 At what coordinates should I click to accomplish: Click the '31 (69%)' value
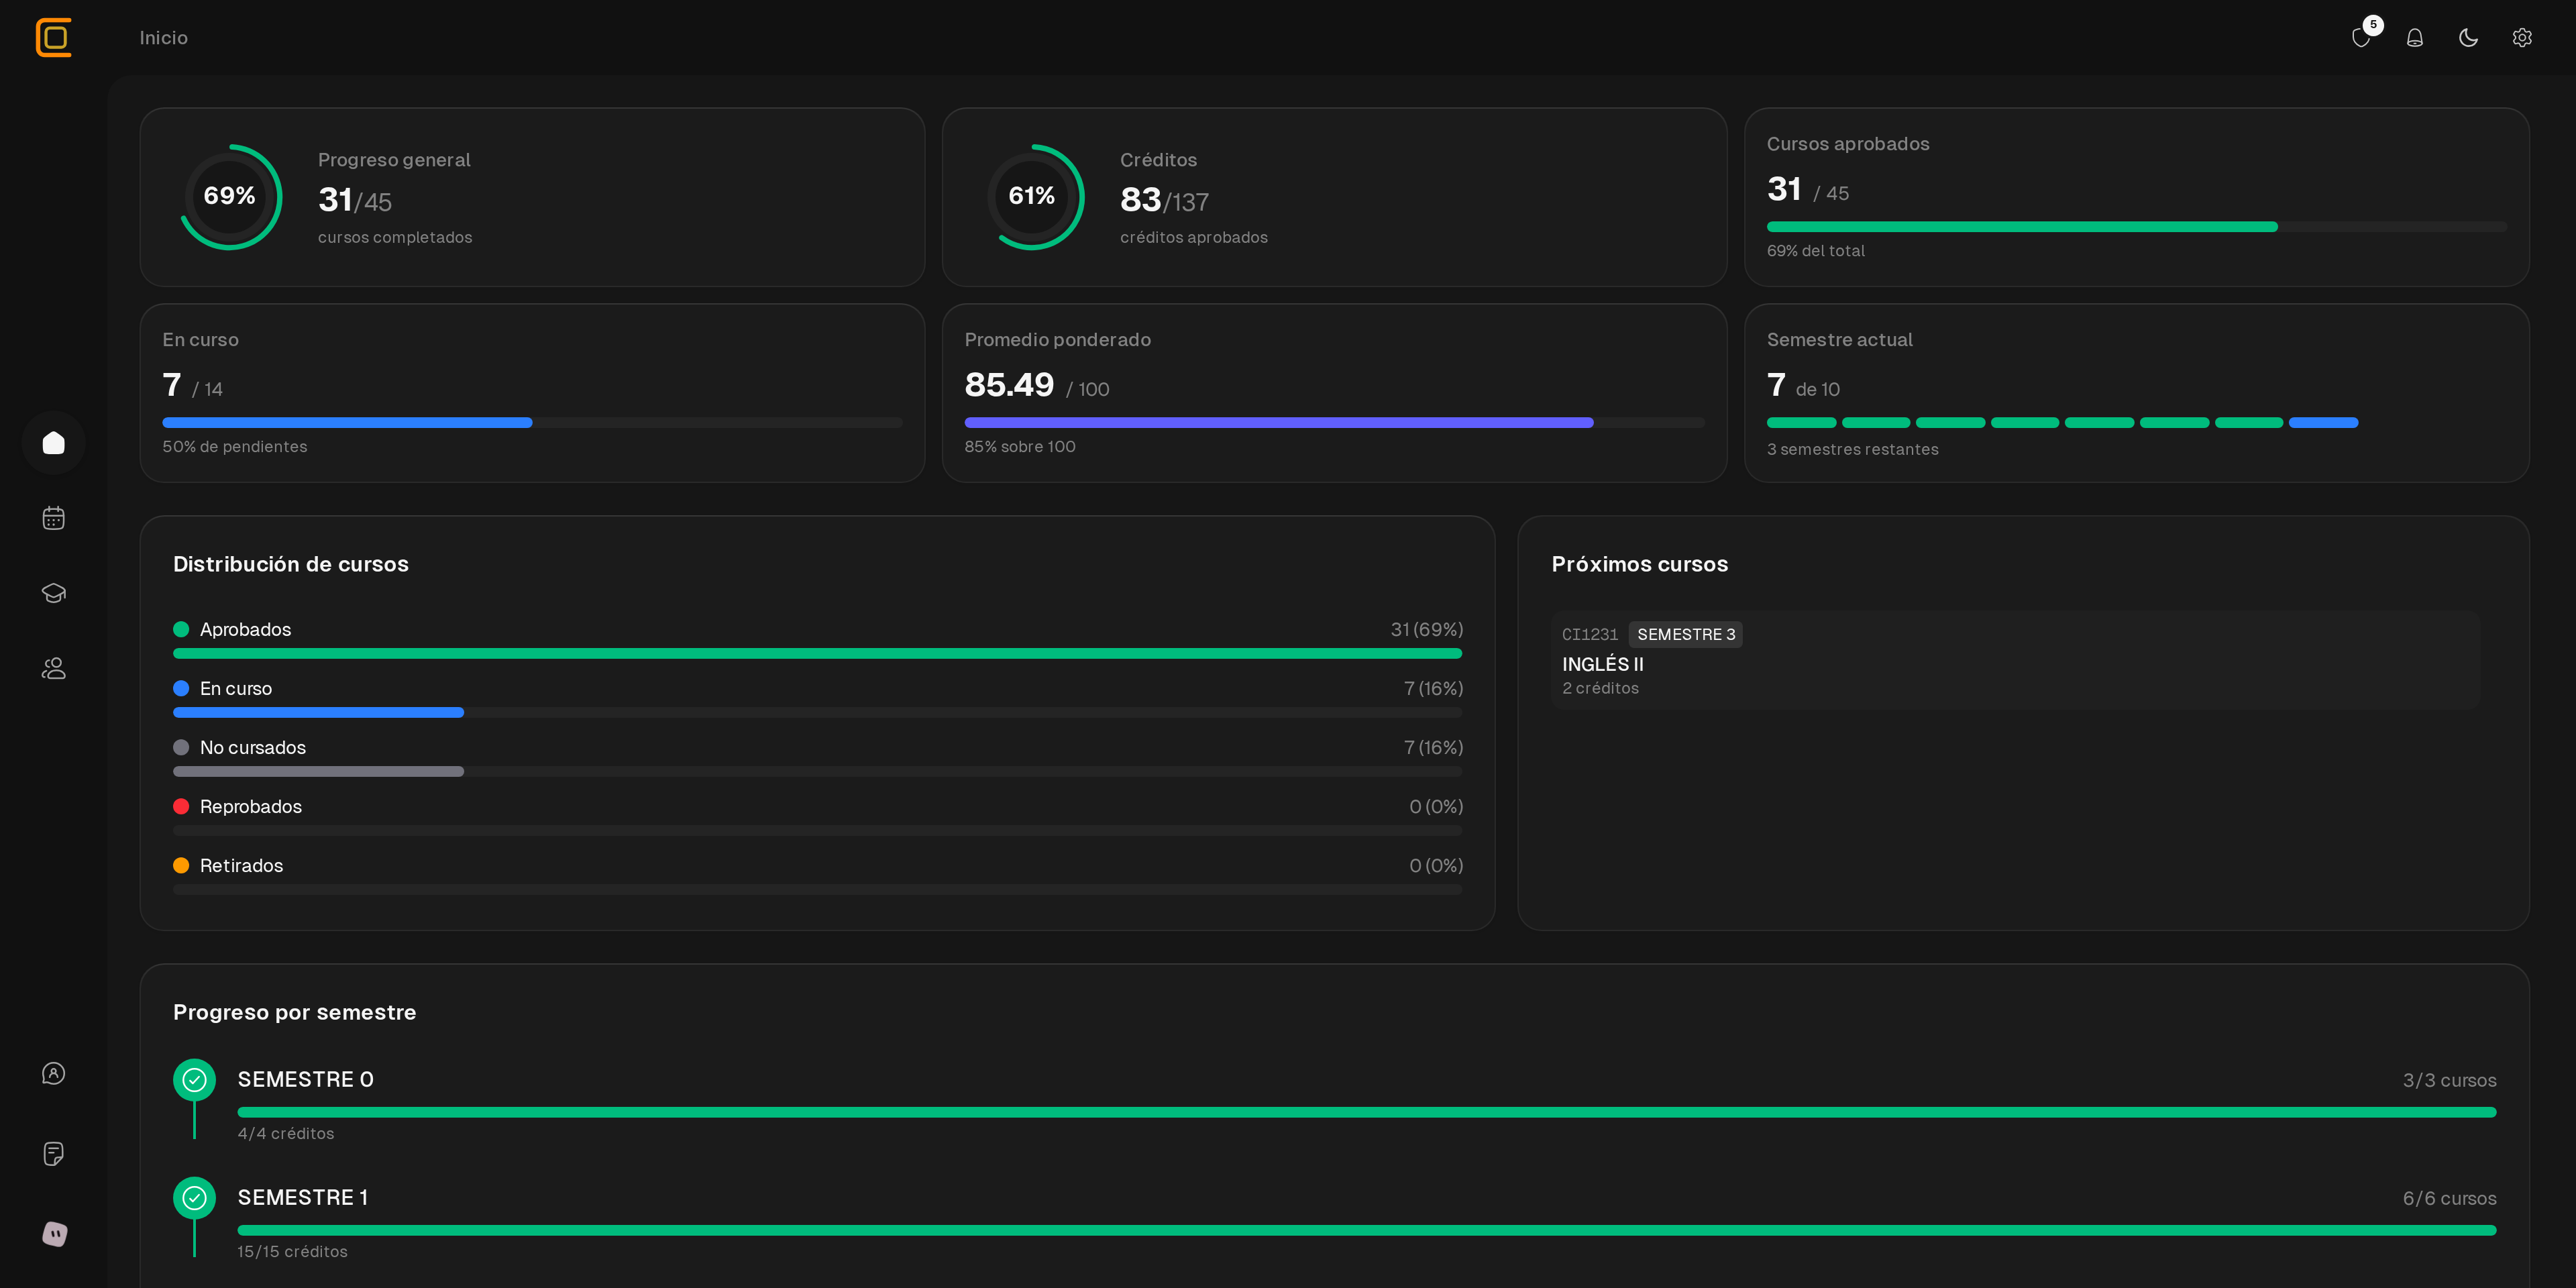[1426, 630]
